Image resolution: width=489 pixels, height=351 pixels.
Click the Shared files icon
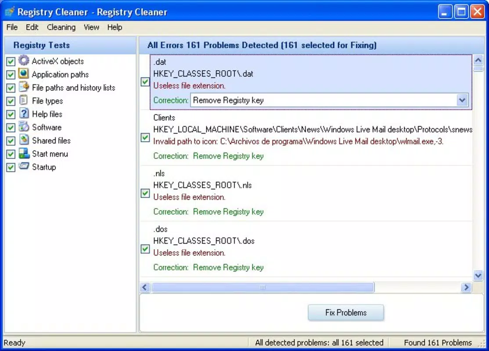pyautogui.click(x=24, y=140)
